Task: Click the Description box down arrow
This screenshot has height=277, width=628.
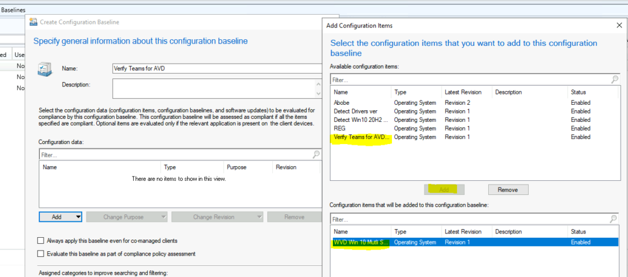Action: click(318, 94)
